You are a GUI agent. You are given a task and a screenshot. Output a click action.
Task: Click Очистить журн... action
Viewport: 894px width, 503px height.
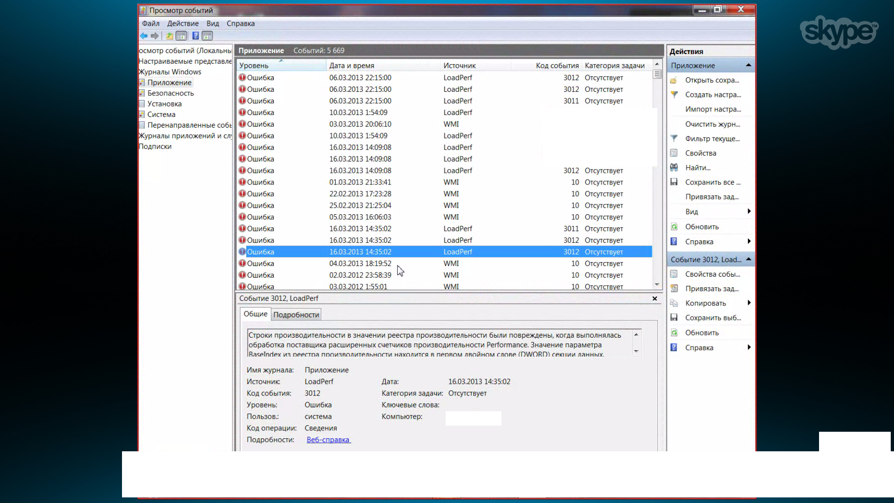(x=712, y=124)
